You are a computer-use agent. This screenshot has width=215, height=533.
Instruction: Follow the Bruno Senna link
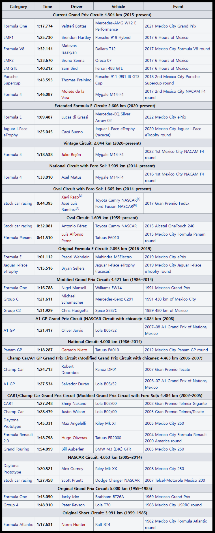coord(73,60)
